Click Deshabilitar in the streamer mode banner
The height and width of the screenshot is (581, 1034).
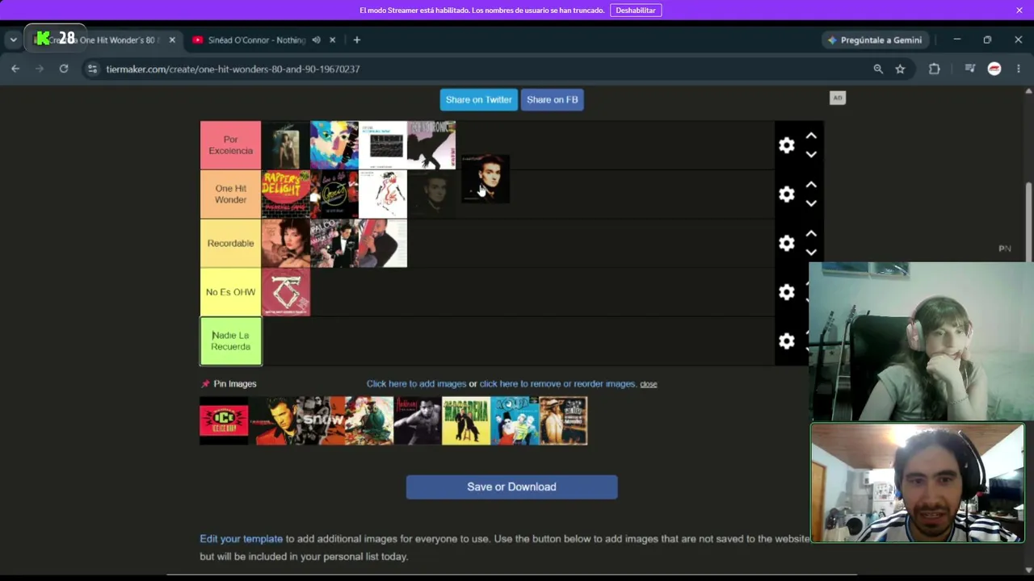point(636,10)
